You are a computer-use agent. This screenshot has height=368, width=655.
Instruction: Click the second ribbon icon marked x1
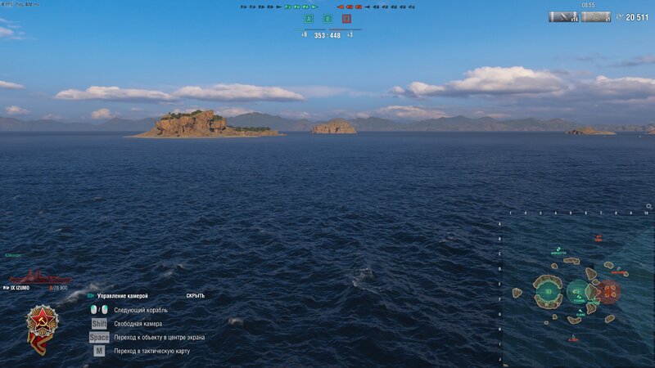coord(596,16)
